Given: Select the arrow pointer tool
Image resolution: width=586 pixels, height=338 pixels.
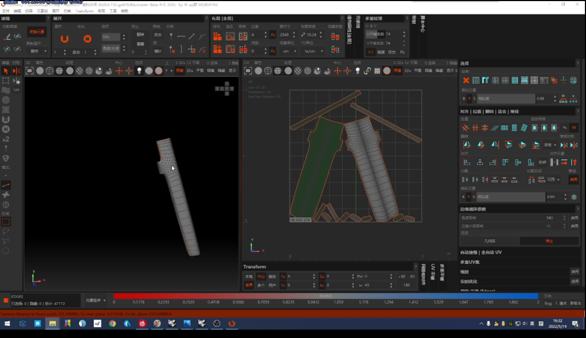Looking at the screenshot, I should 5,71.
